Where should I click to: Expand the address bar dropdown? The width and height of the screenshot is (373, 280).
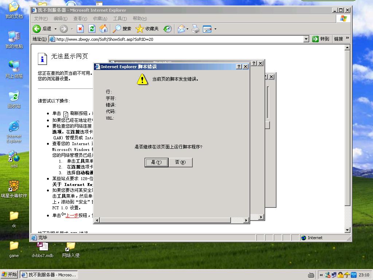(306, 39)
